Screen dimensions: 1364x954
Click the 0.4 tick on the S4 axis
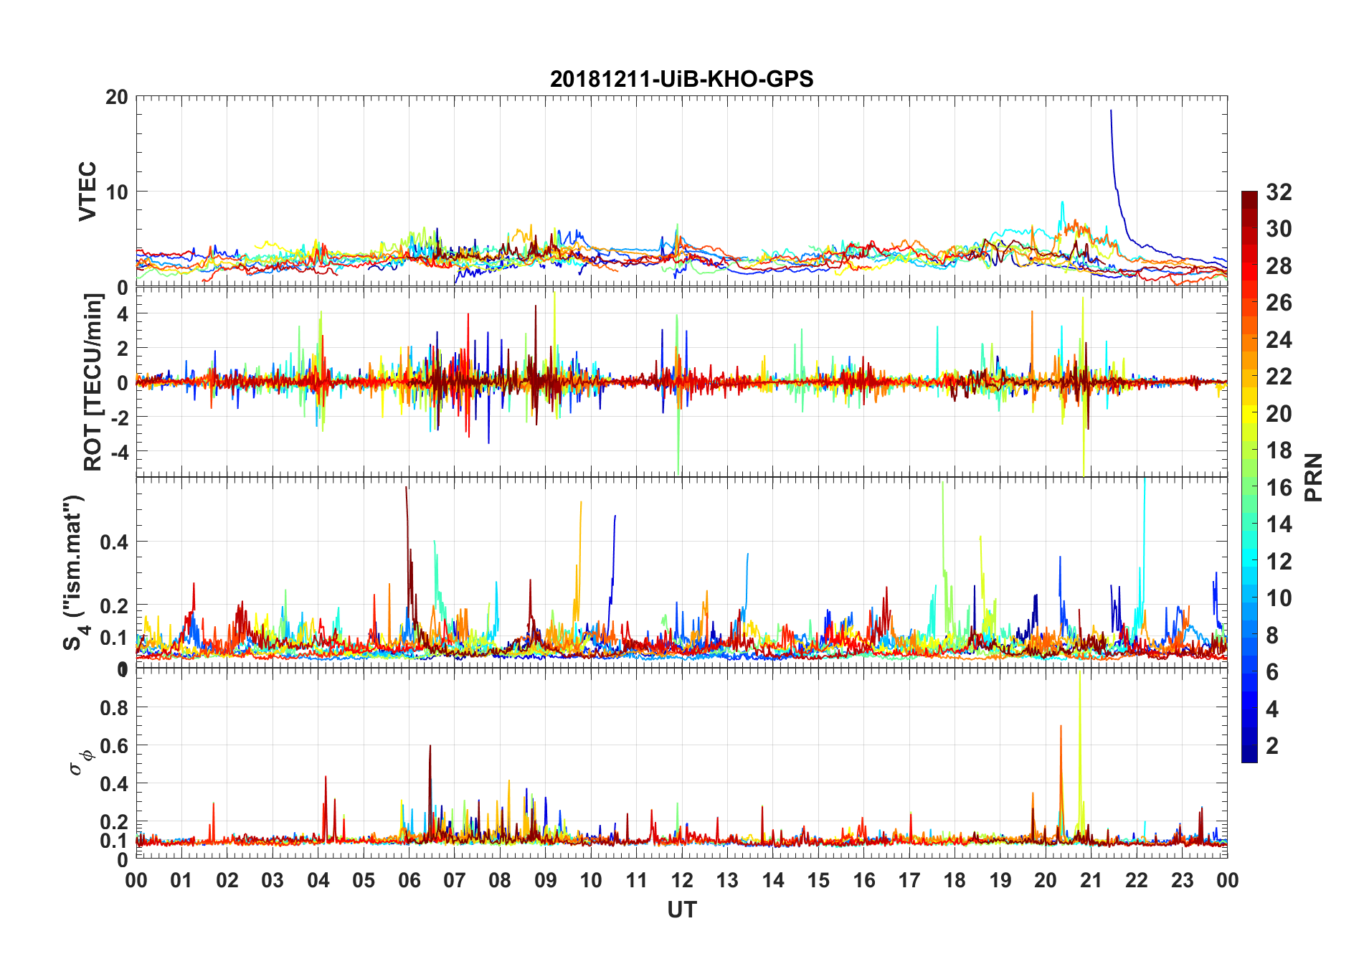[x=114, y=542]
